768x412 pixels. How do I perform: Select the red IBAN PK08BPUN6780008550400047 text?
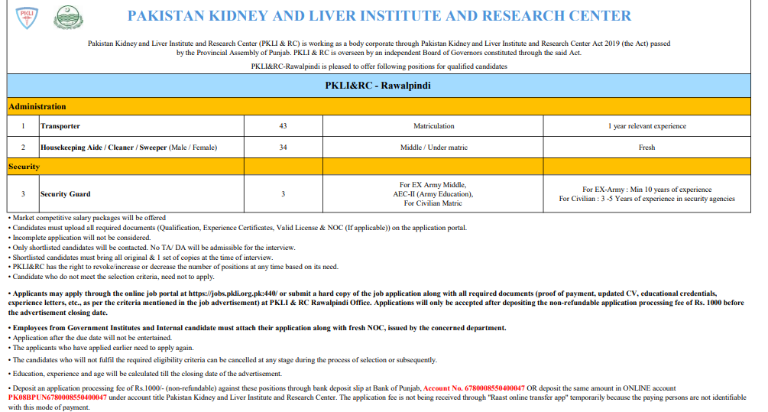point(57,398)
